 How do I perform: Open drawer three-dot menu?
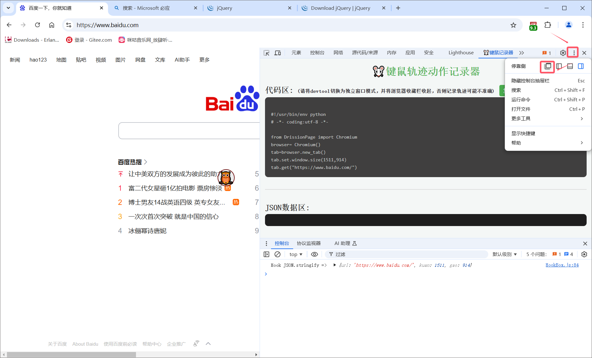click(266, 243)
